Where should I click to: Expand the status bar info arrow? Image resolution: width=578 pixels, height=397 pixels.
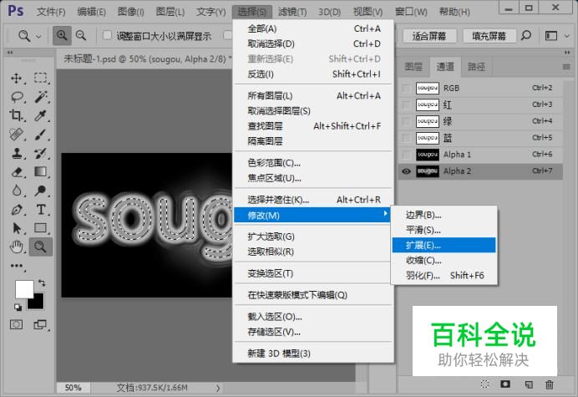pos(218,388)
